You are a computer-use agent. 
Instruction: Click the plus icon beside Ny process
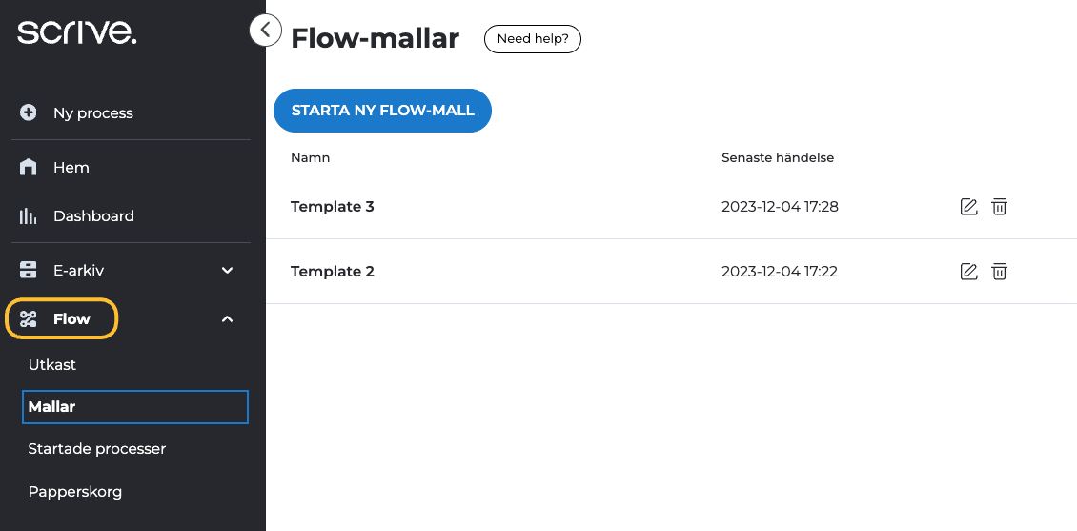click(x=29, y=112)
